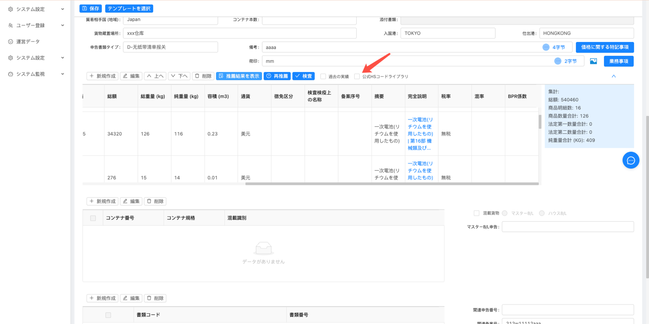
Task: Open the 申告書類タイプ dropdown
Action: click(x=170, y=47)
